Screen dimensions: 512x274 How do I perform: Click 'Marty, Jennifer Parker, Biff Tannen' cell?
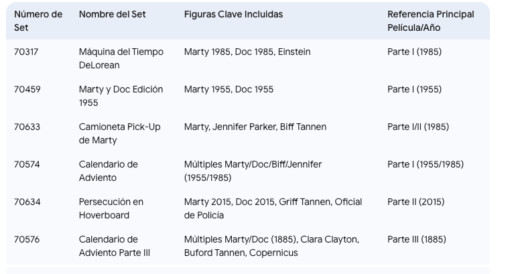click(x=255, y=127)
